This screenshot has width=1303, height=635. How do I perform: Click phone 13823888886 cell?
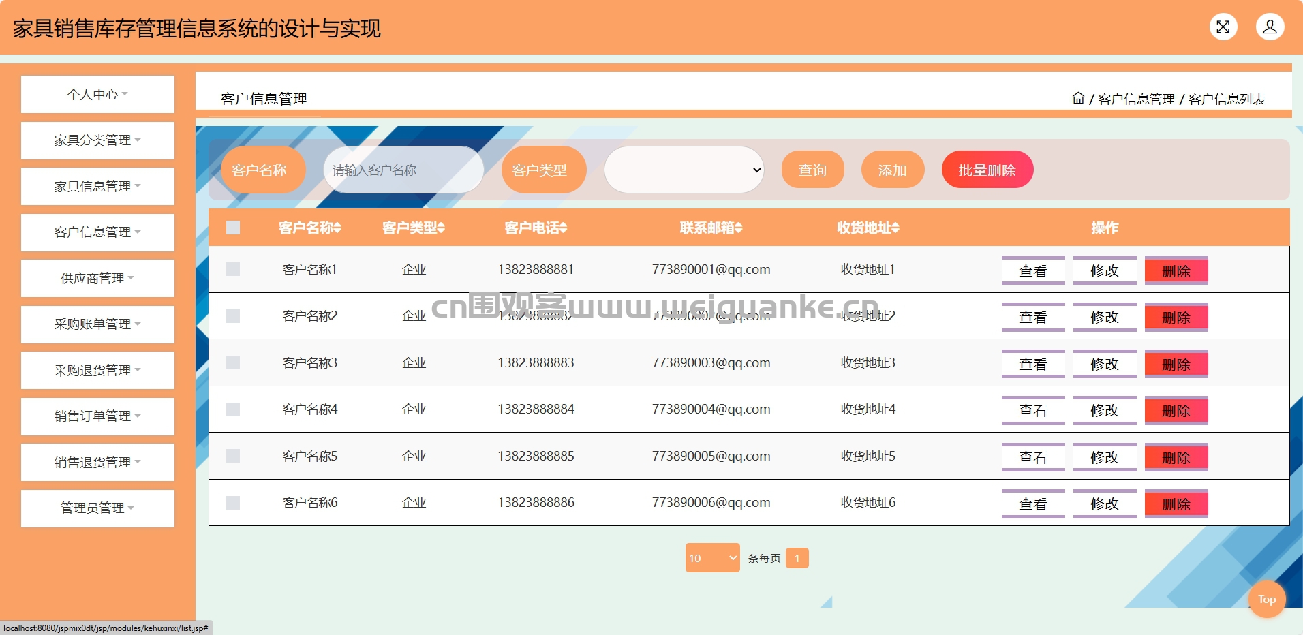point(536,502)
